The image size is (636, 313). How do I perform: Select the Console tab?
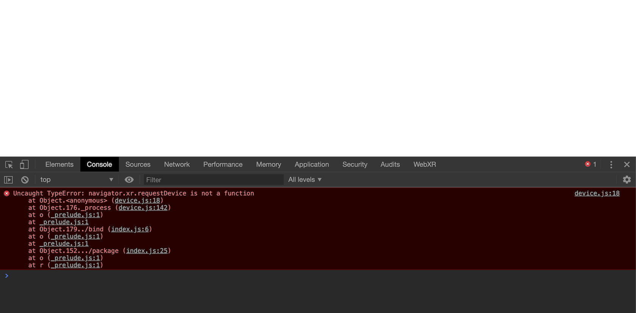(99, 164)
